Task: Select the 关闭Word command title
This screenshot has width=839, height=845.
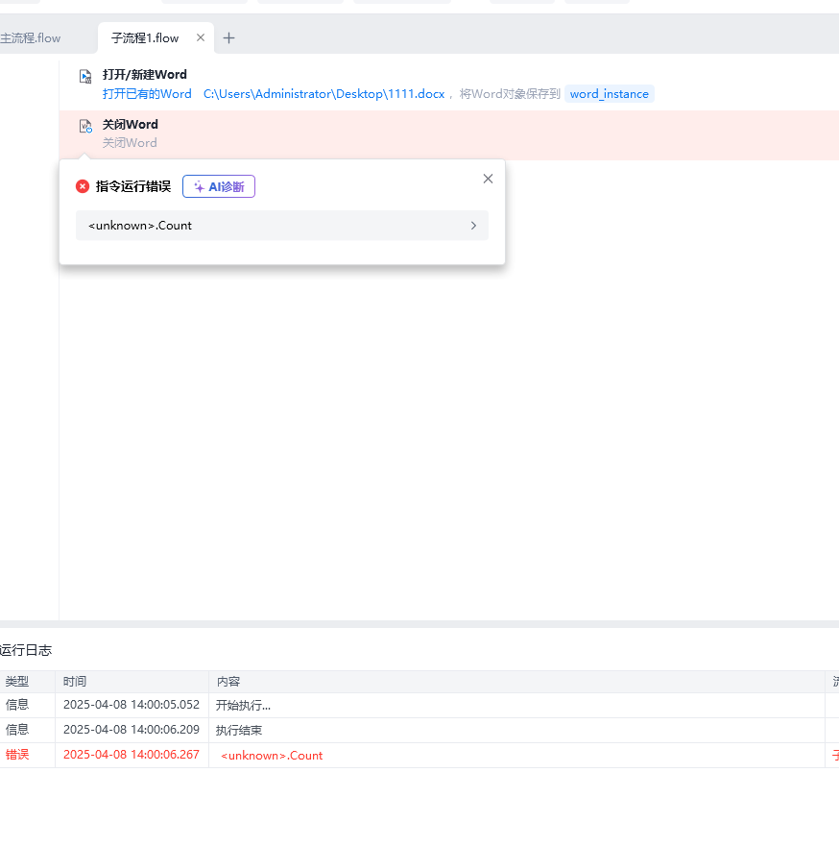Action: 131,124
